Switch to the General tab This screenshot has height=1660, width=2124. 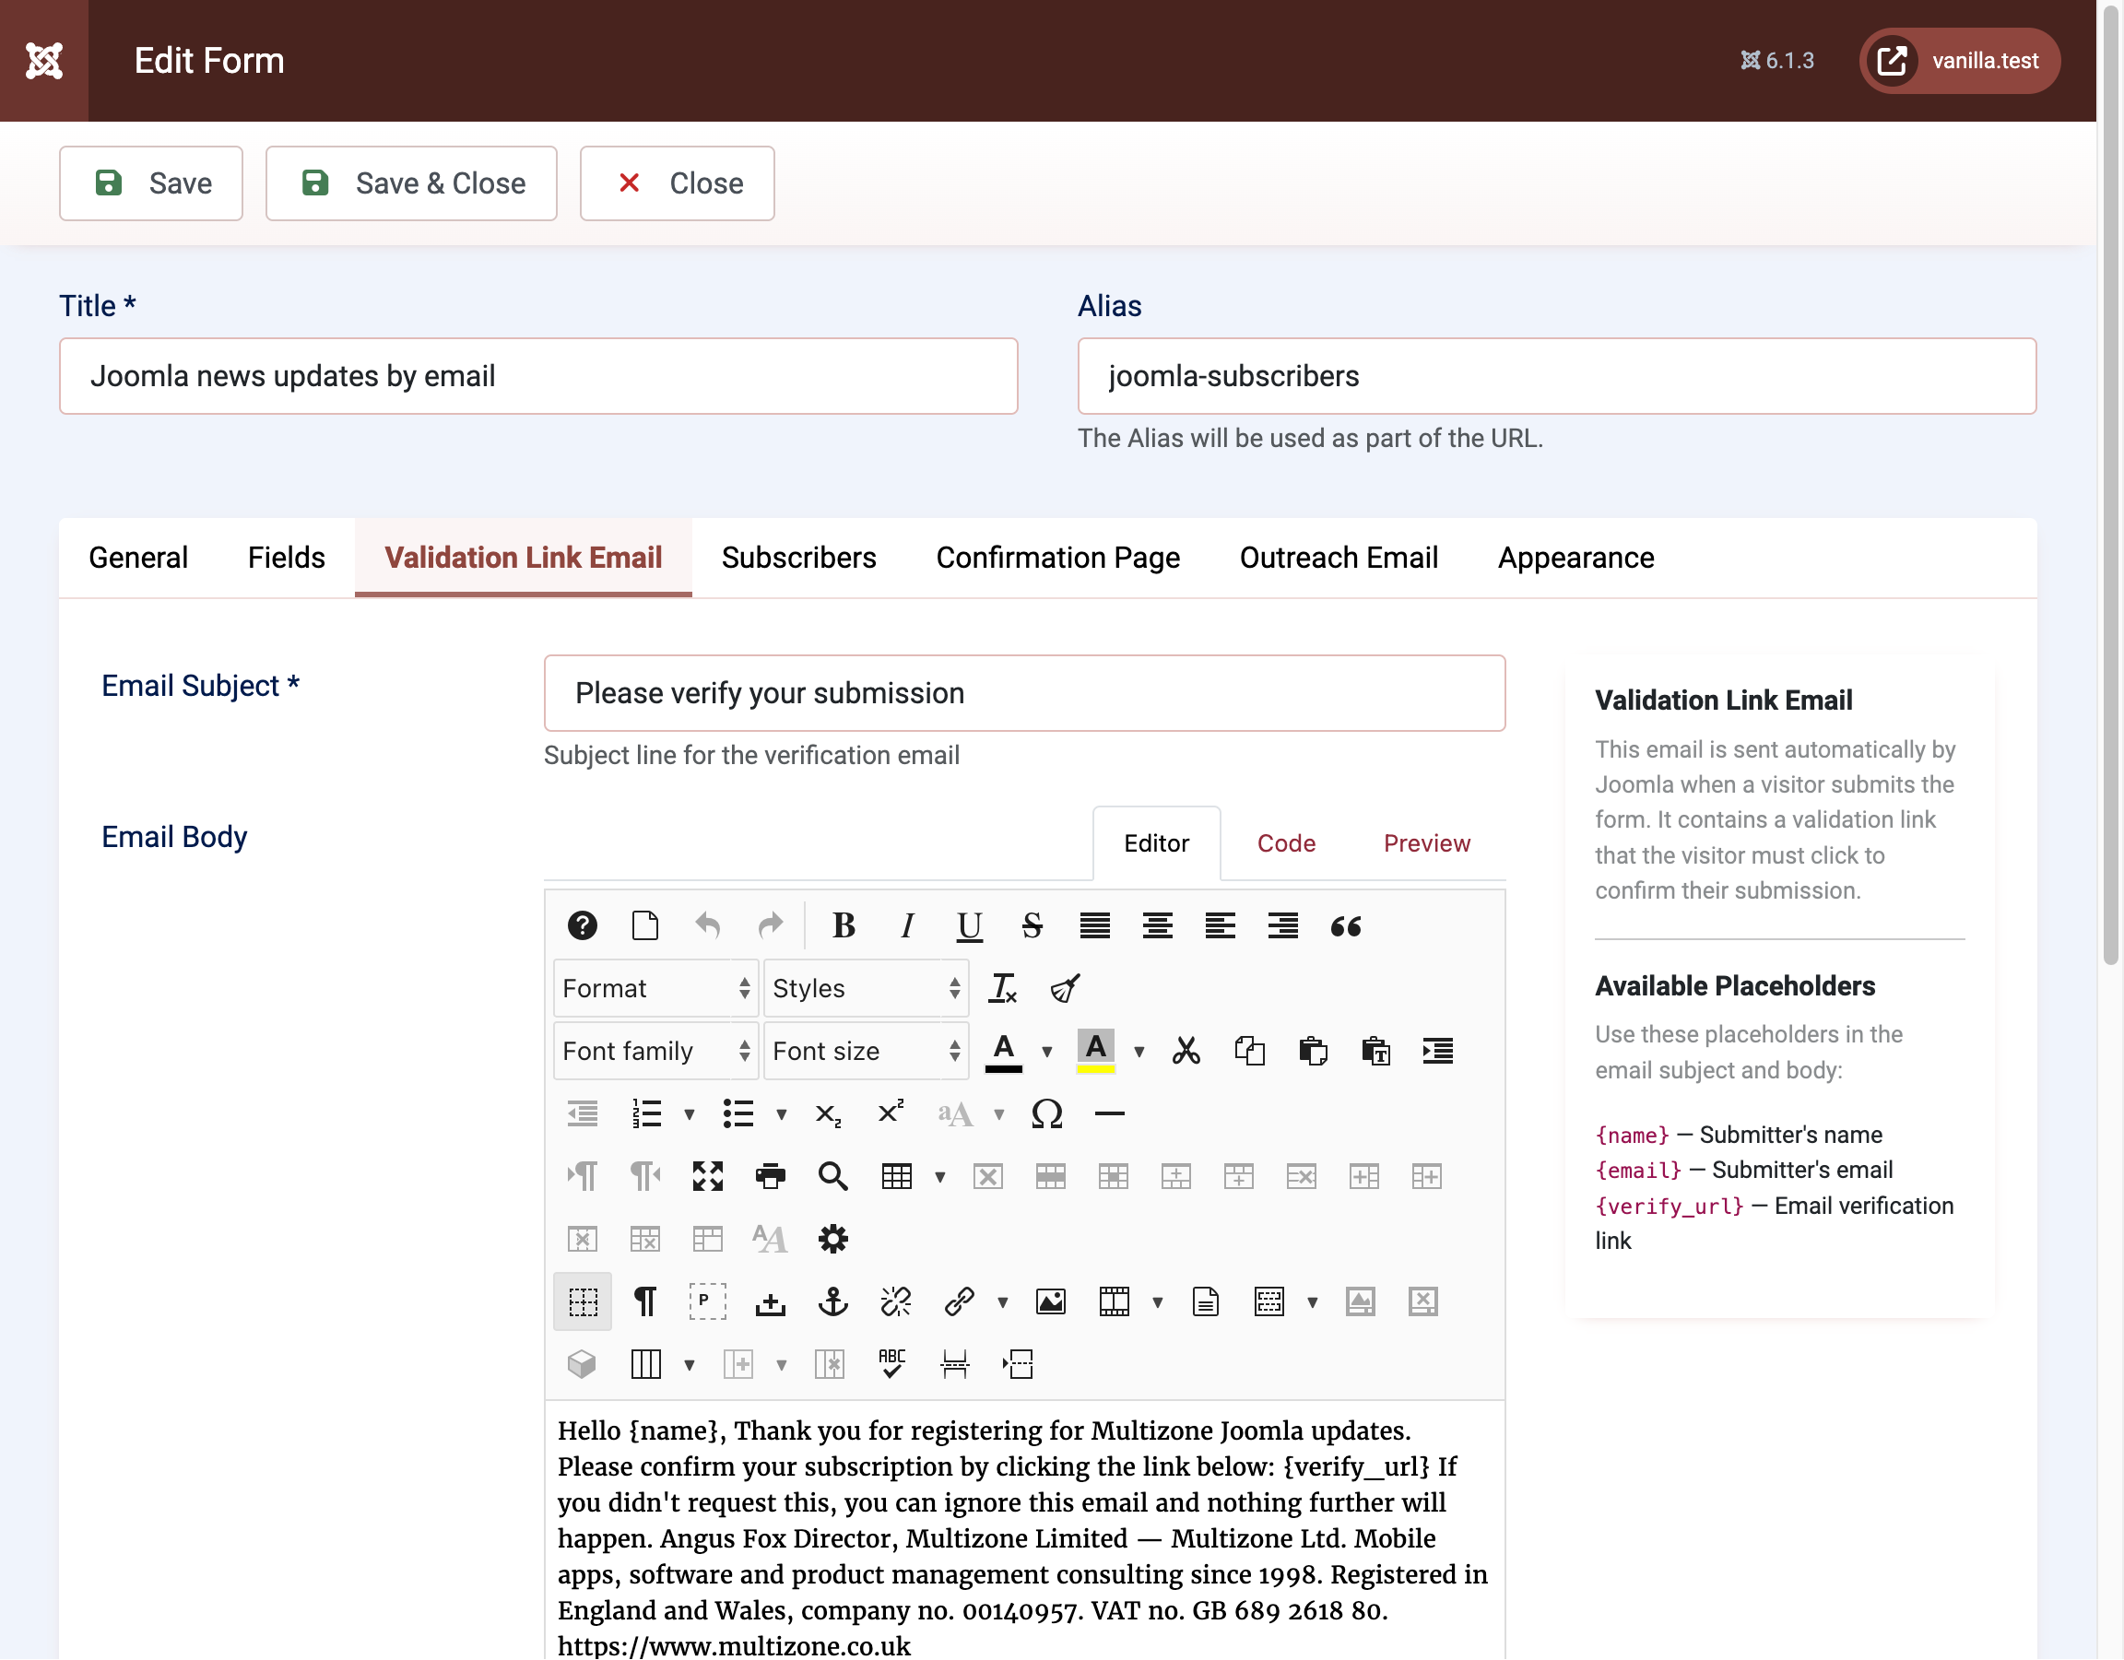click(x=138, y=558)
